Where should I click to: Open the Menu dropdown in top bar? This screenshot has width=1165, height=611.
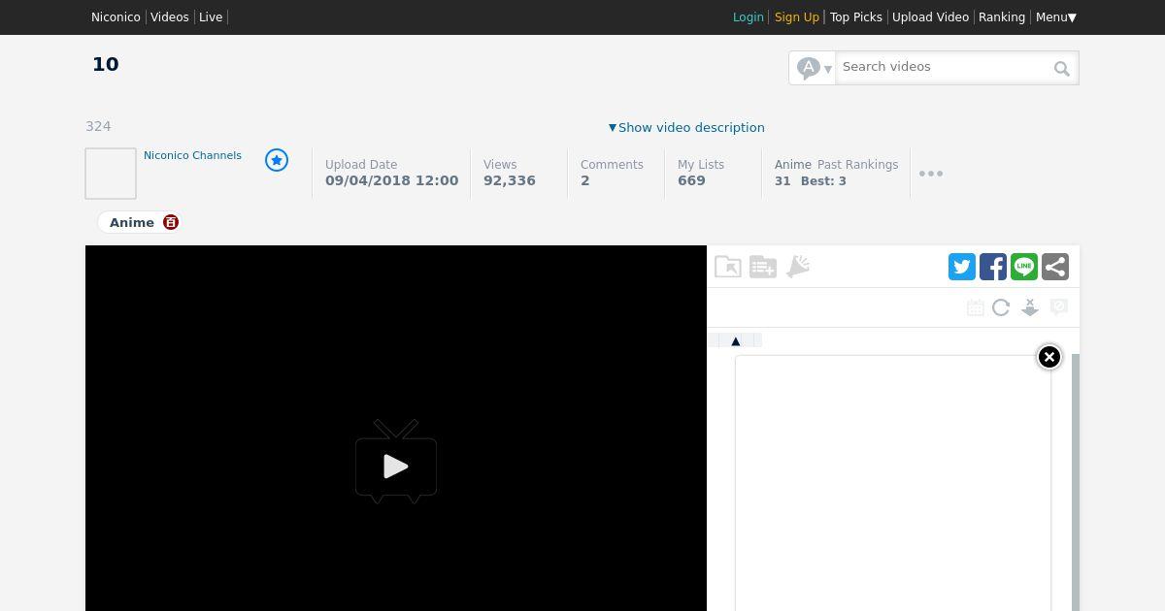point(1056,17)
